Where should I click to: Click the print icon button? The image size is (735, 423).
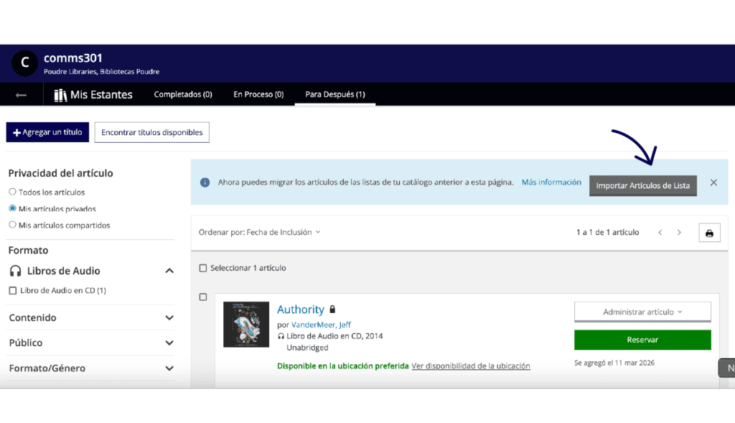[709, 233]
